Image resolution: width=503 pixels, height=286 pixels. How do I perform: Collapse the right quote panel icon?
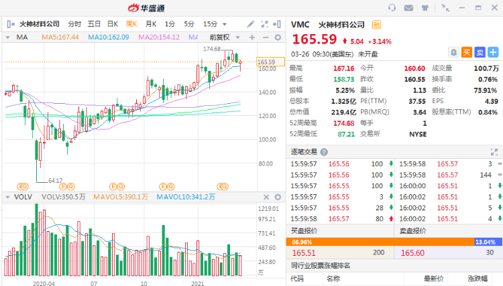click(x=277, y=24)
